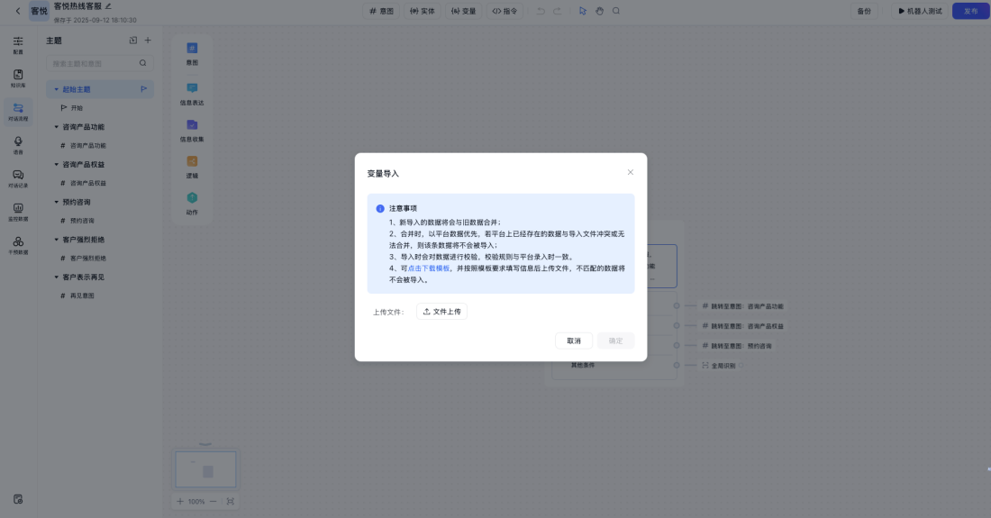Image resolution: width=991 pixels, height=518 pixels.
Task: Click the redo arrow in toolbar
Action: pos(557,11)
